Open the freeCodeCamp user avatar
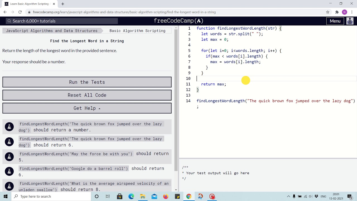 (350, 21)
